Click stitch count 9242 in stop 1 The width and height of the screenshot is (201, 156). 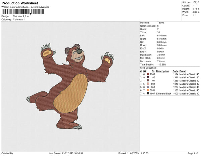pos(152,74)
